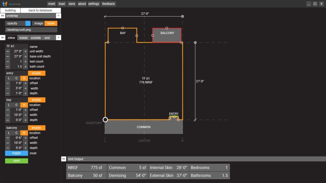
Task: Enable the bay feature
Action: pyautogui.click(x=36, y=99)
